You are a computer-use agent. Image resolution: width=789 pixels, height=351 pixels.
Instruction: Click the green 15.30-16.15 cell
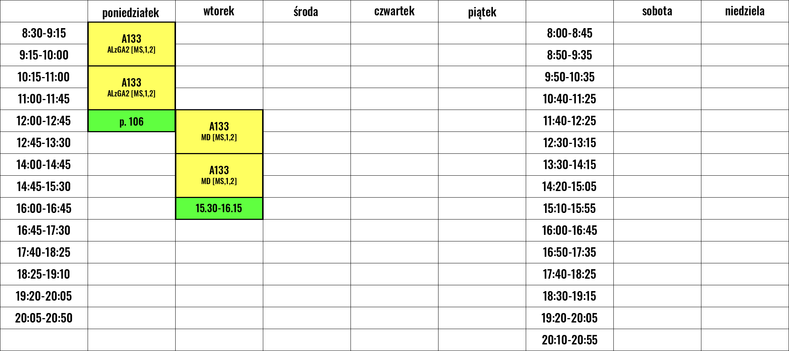click(219, 209)
